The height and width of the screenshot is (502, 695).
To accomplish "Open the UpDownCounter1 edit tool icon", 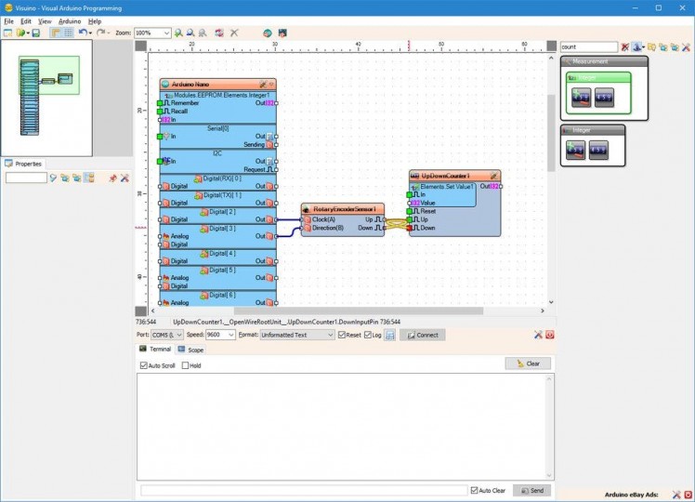I will click(x=493, y=175).
